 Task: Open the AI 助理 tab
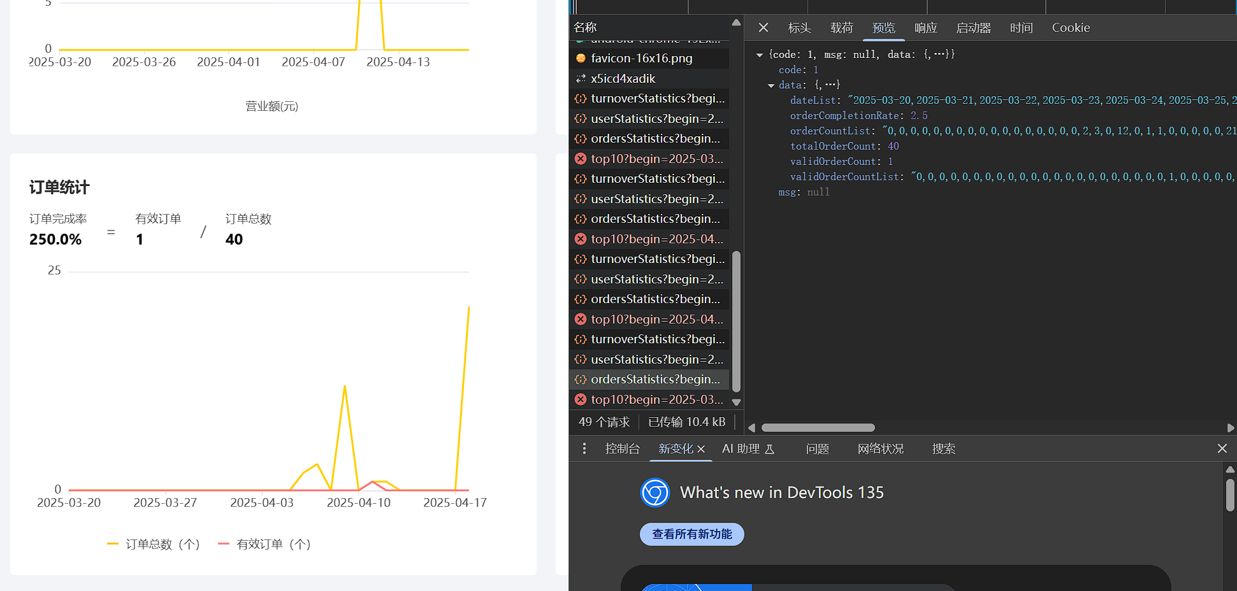(748, 448)
